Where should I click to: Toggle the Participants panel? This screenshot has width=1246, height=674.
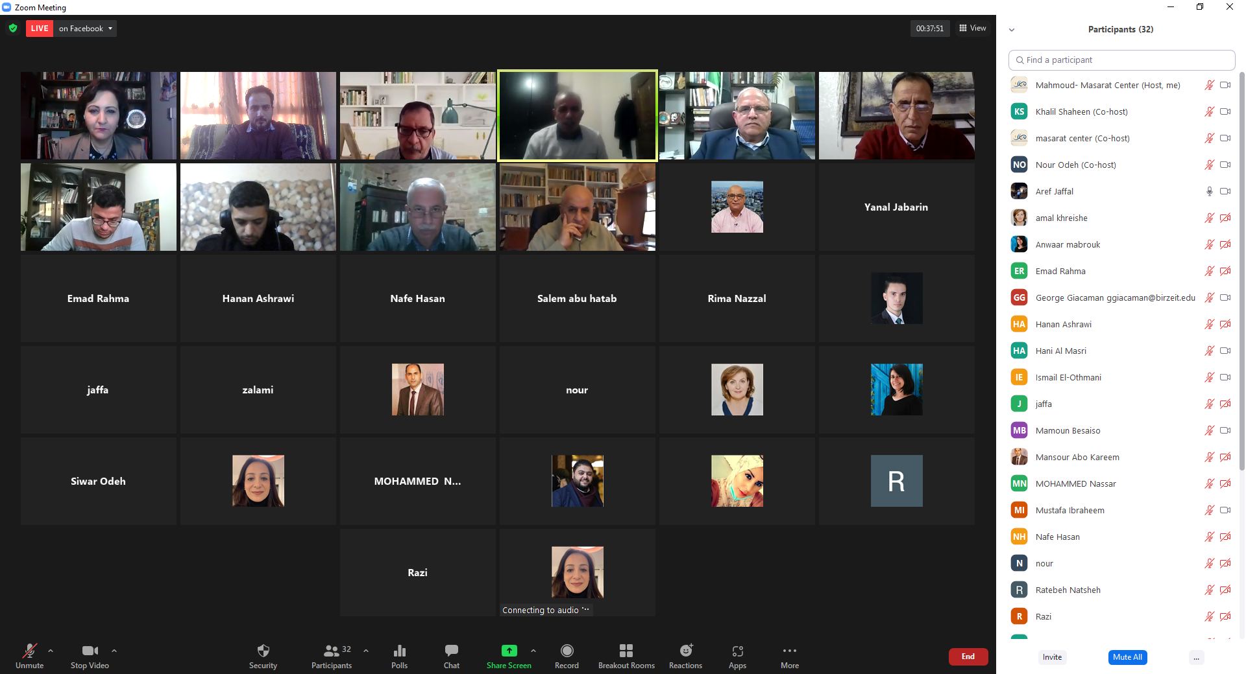tap(332, 656)
